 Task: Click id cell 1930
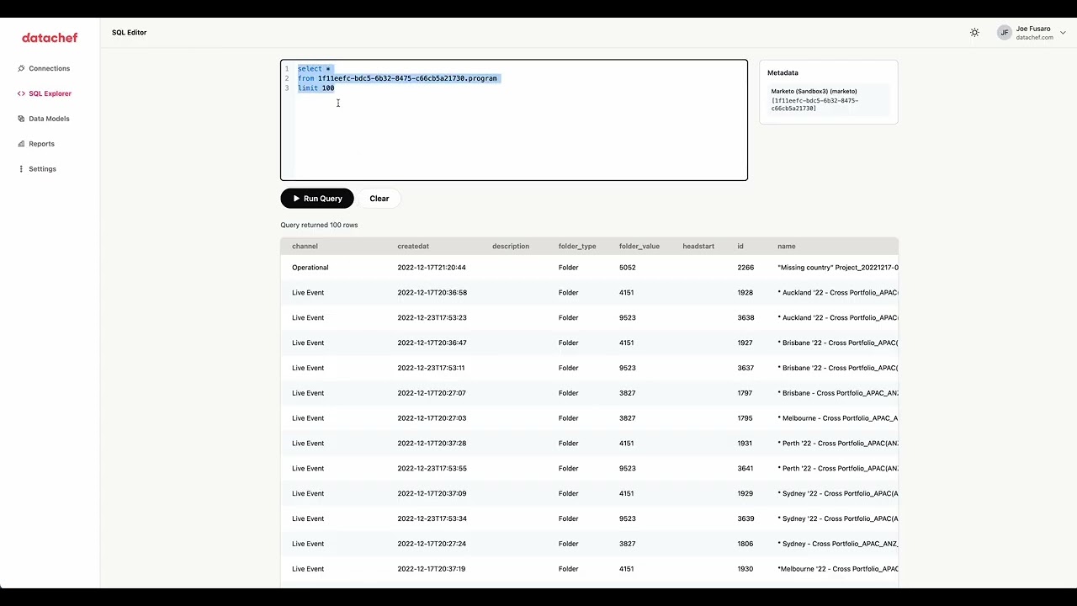pyautogui.click(x=745, y=569)
